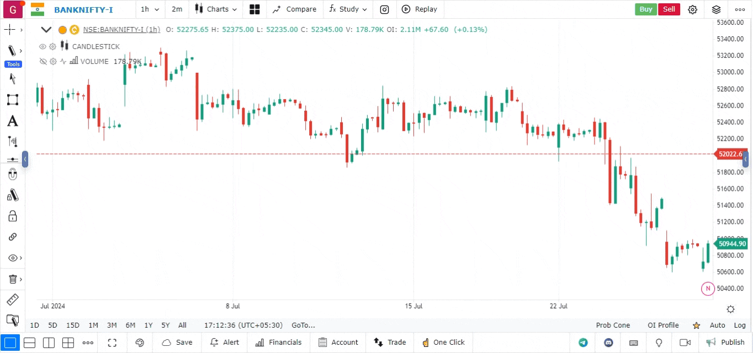Click the fullscreen icon in bottom bar

point(112,343)
